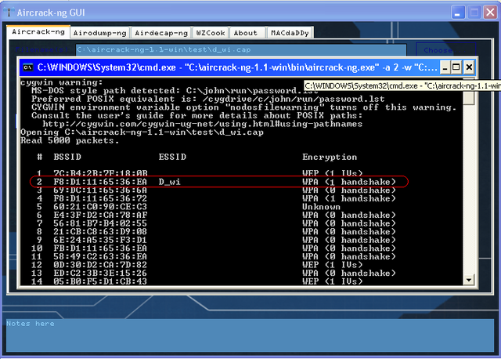Maximize the cmd.exe console window
Viewport: 501px width, 359px height.
pos(456,67)
